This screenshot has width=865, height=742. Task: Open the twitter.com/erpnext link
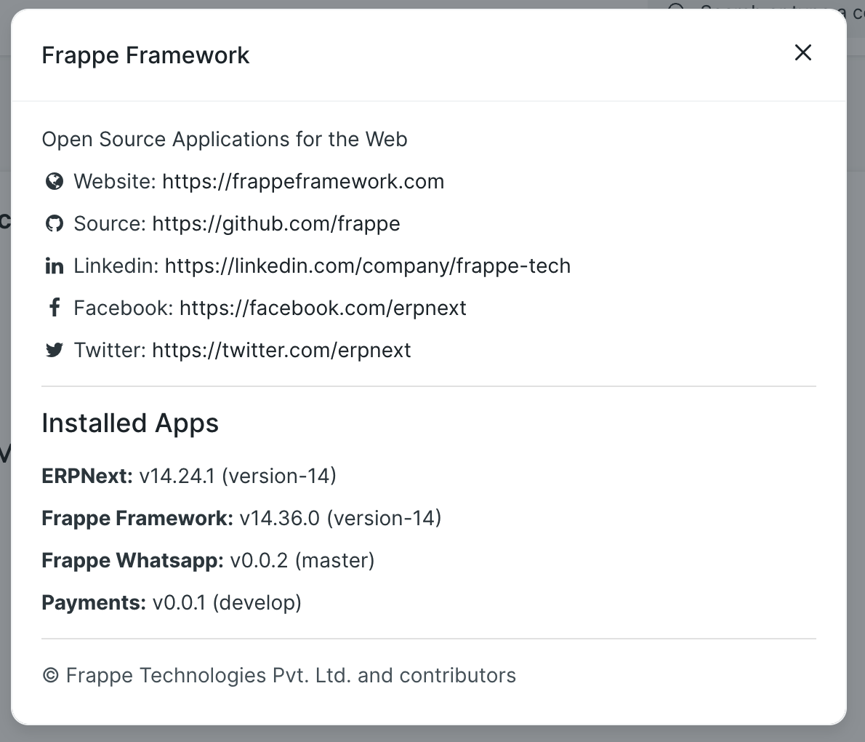coord(281,350)
